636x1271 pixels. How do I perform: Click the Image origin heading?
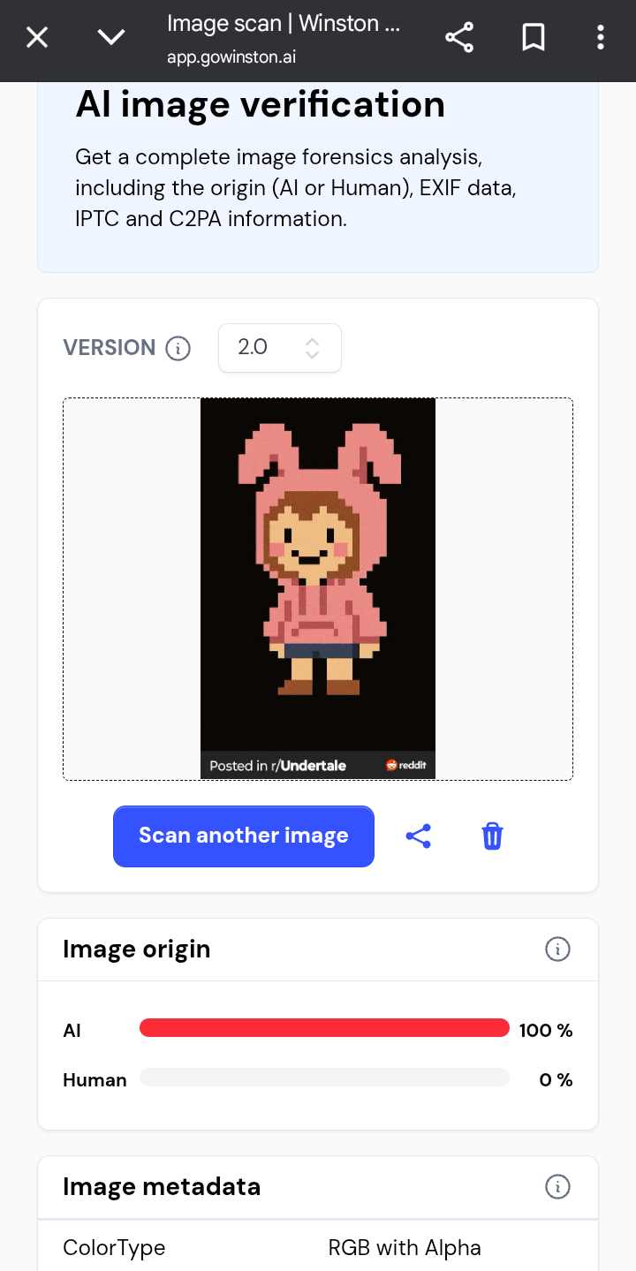[x=137, y=949]
